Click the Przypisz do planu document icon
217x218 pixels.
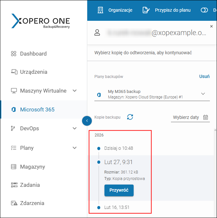(146, 10)
